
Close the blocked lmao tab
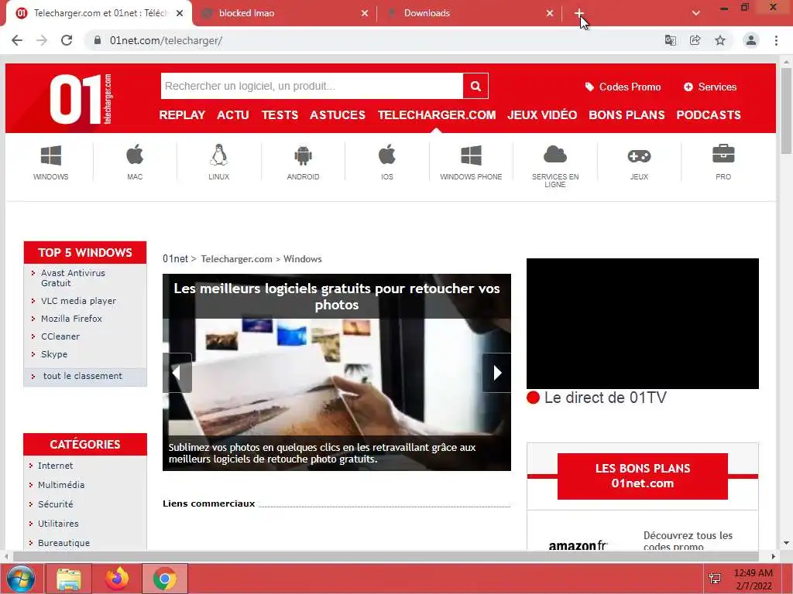point(365,13)
